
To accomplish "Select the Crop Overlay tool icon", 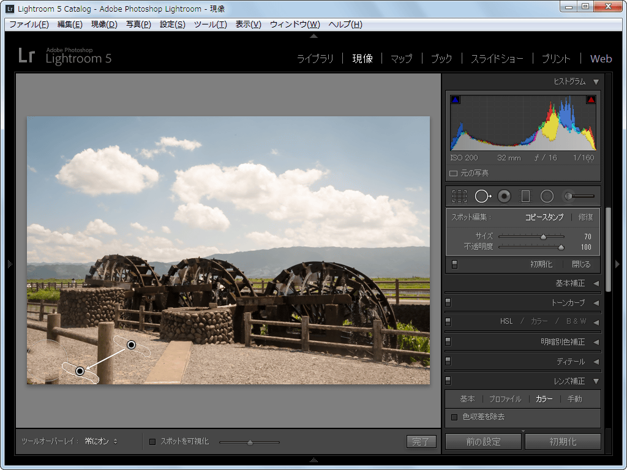I will [459, 196].
